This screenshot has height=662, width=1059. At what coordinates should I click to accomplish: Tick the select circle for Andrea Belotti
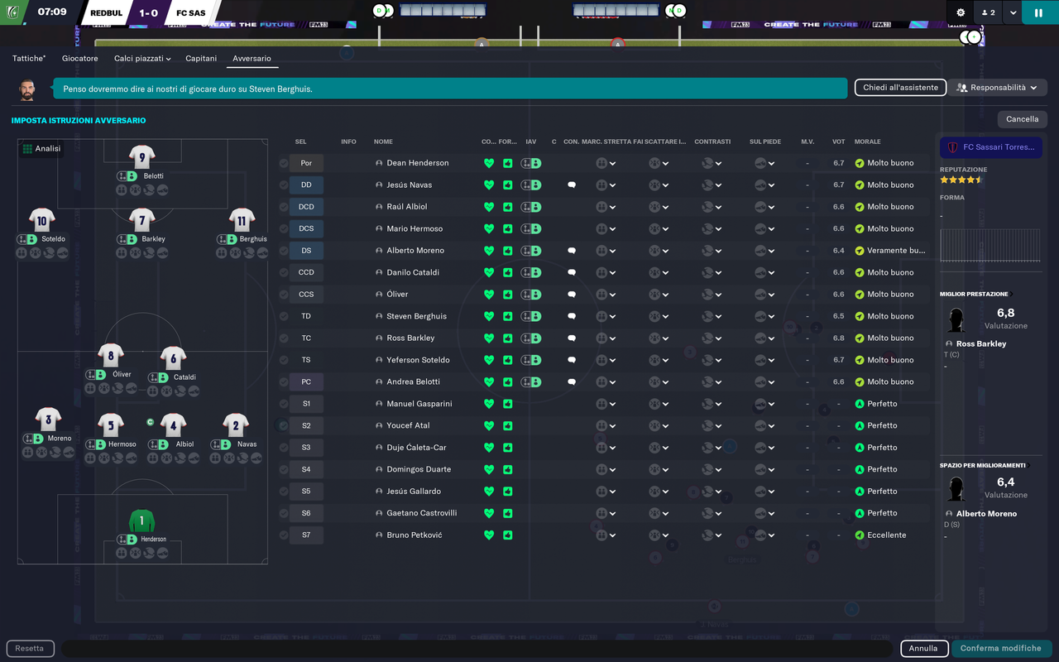coord(284,382)
